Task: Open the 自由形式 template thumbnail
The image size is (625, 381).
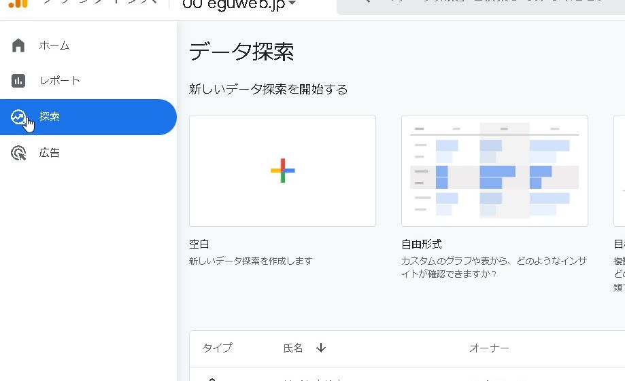Action: pyautogui.click(x=494, y=170)
